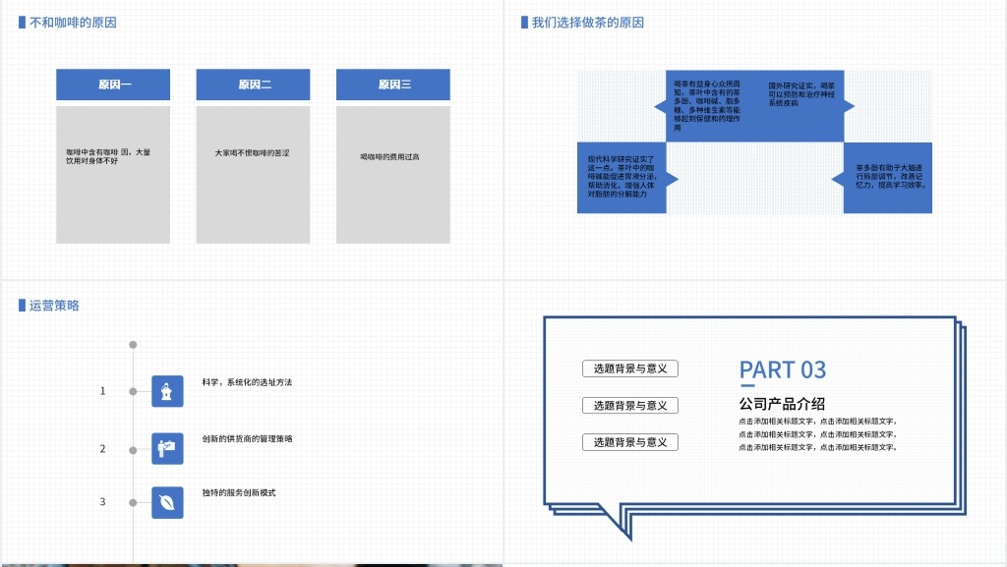Select the timeline dot next to number 3
Image resolution: width=1007 pixels, height=567 pixels.
pyautogui.click(x=134, y=502)
